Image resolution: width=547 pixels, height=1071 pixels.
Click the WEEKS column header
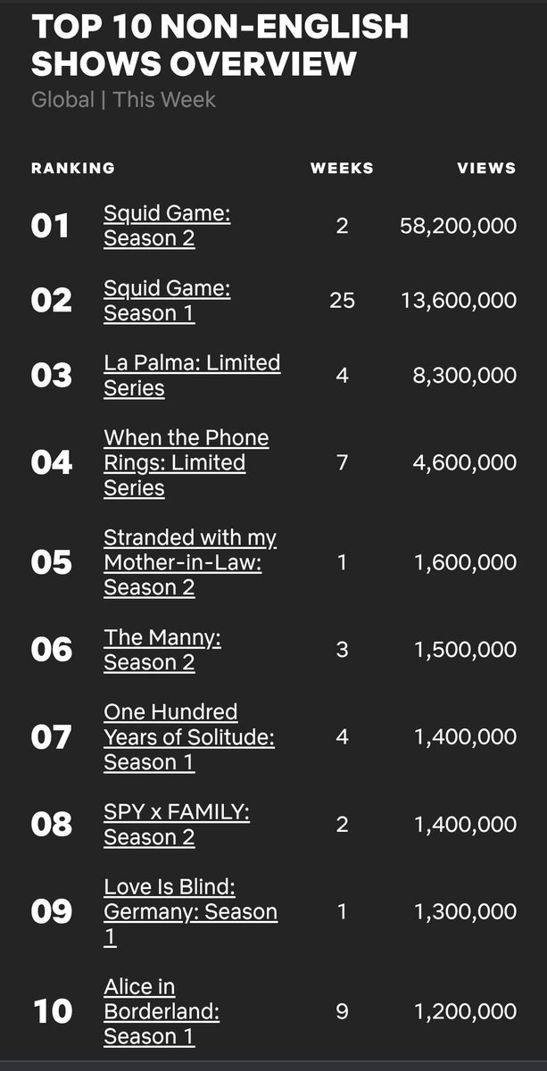342,168
